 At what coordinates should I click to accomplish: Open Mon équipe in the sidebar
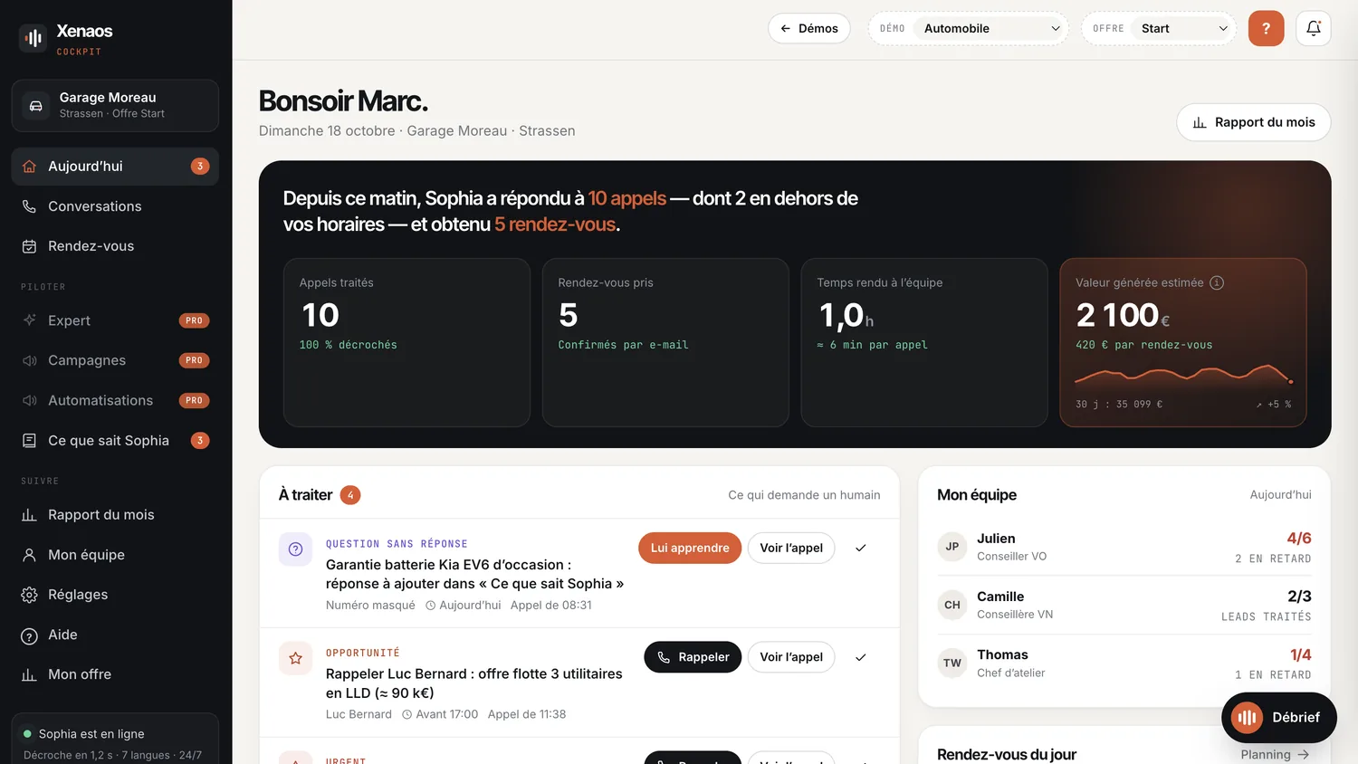coord(115,555)
